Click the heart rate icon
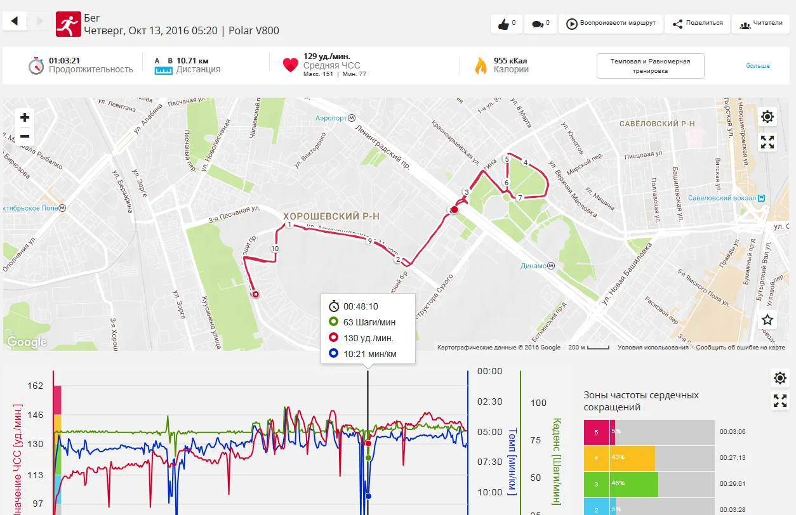The height and width of the screenshot is (515, 796). click(290, 65)
